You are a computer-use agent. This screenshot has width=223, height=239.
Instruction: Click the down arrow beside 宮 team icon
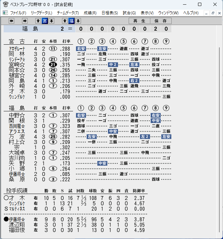[x=51, y=21]
